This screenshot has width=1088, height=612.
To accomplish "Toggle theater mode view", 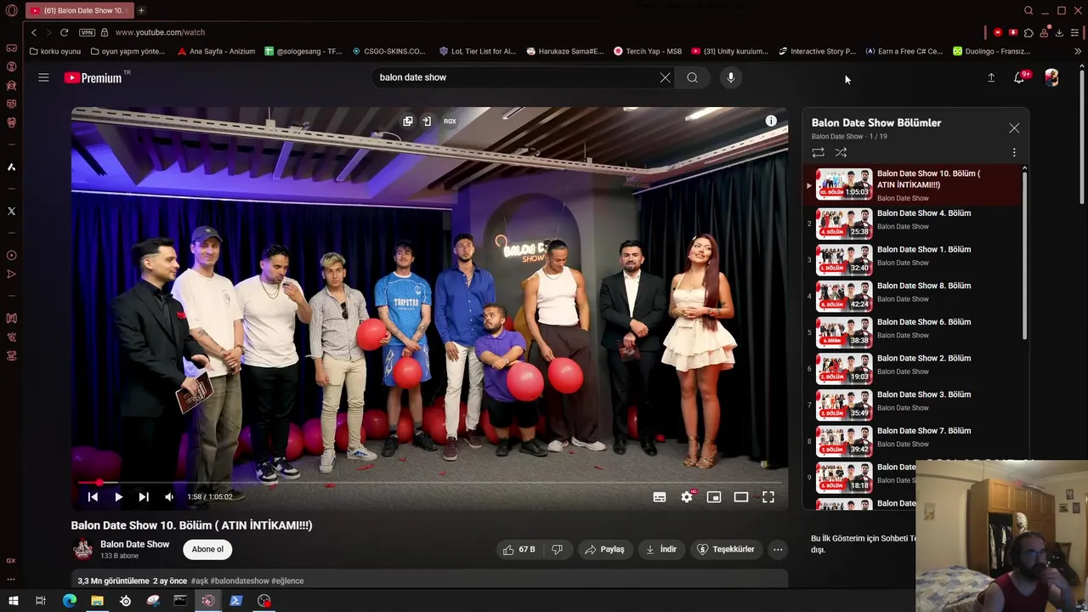I will [x=741, y=497].
